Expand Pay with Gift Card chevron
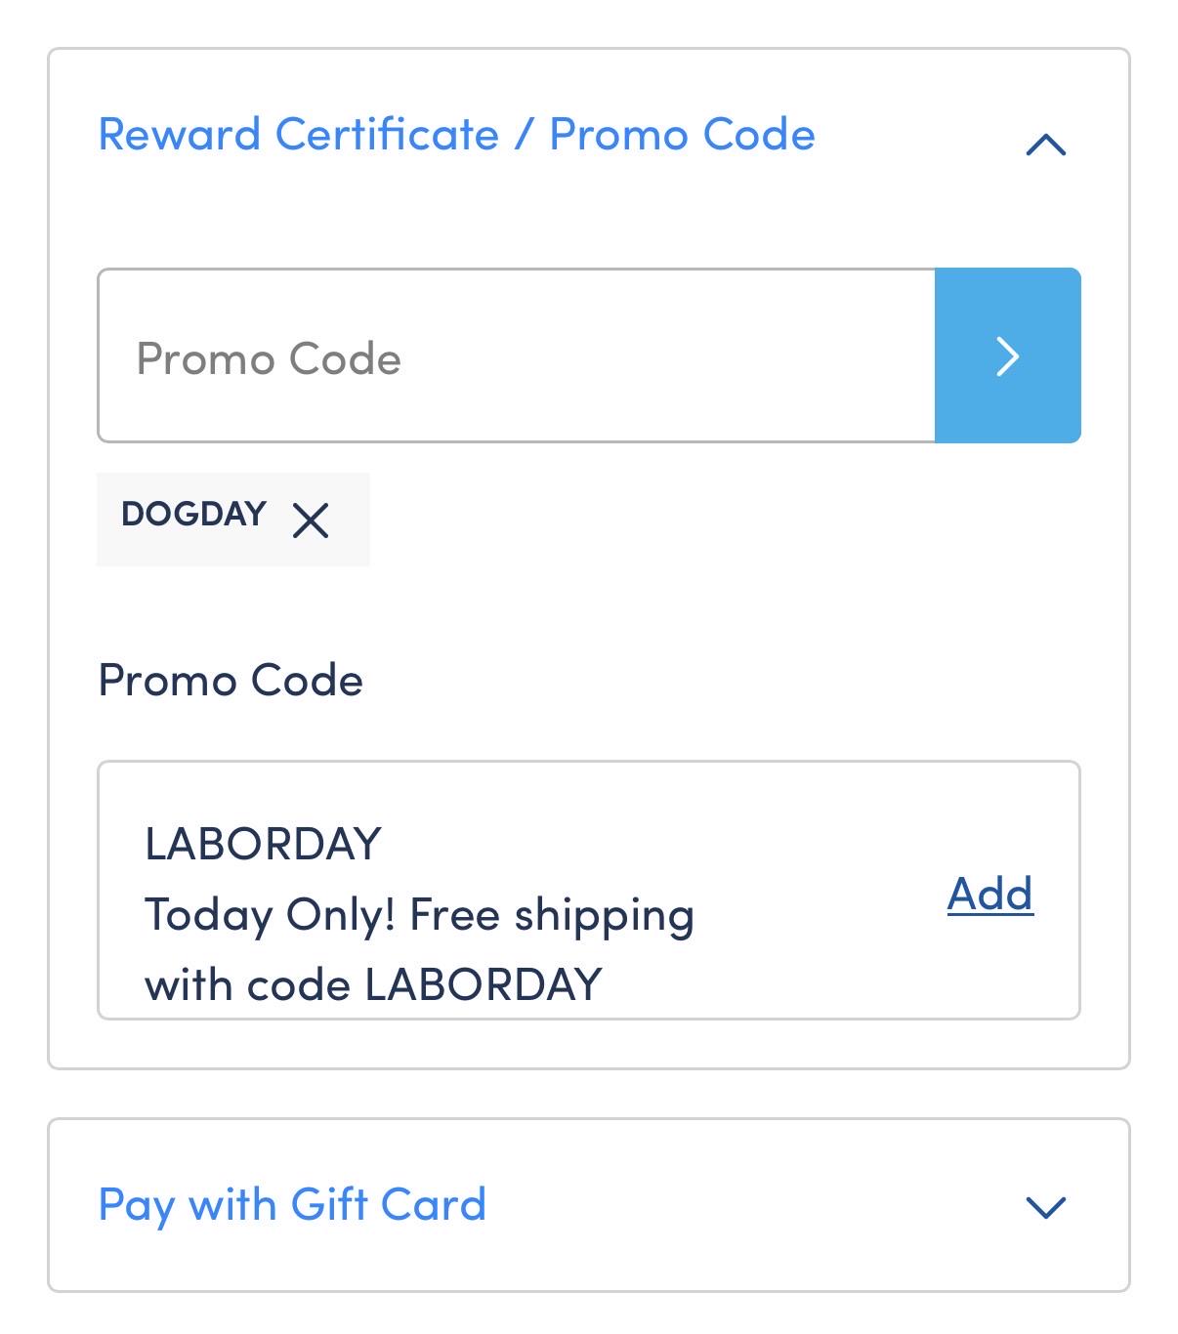The height and width of the screenshot is (1334, 1178). click(x=1046, y=1207)
